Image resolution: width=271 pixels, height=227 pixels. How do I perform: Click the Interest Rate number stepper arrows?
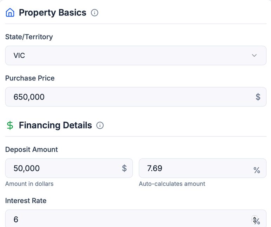pyautogui.click(x=255, y=219)
